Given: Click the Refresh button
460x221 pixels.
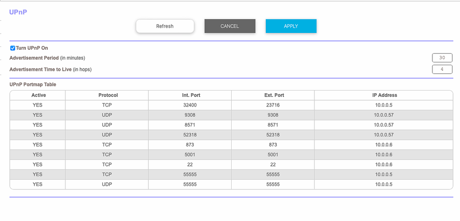Looking at the screenshot, I should [x=165, y=26].
